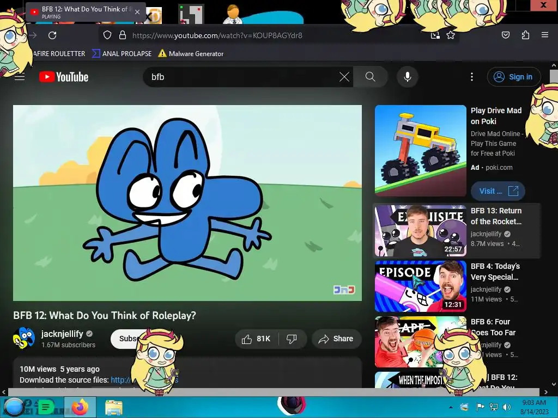Screen dimensions: 558x418
Task: Subscribe to jacknjellify
Action: [x=128, y=339]
